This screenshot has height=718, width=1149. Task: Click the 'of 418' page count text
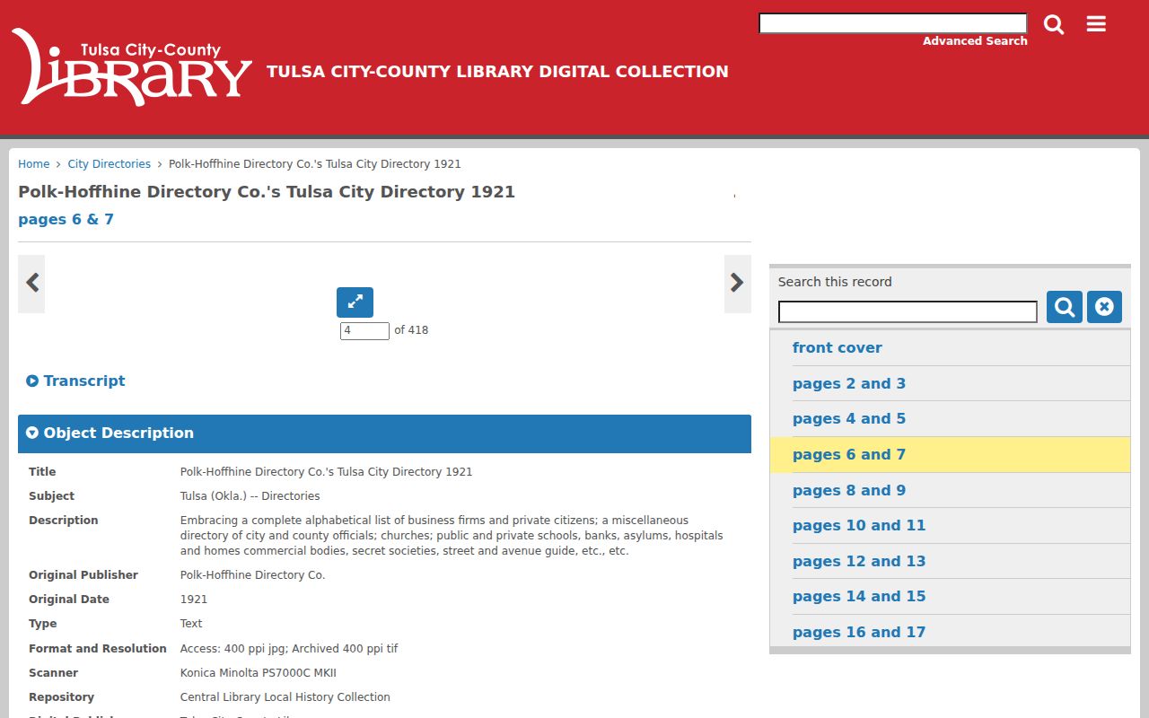(x=411, y=330)
